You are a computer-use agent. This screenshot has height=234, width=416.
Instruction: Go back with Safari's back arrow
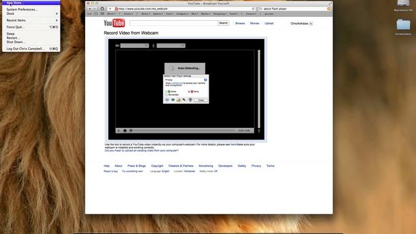tap(90, 8)
